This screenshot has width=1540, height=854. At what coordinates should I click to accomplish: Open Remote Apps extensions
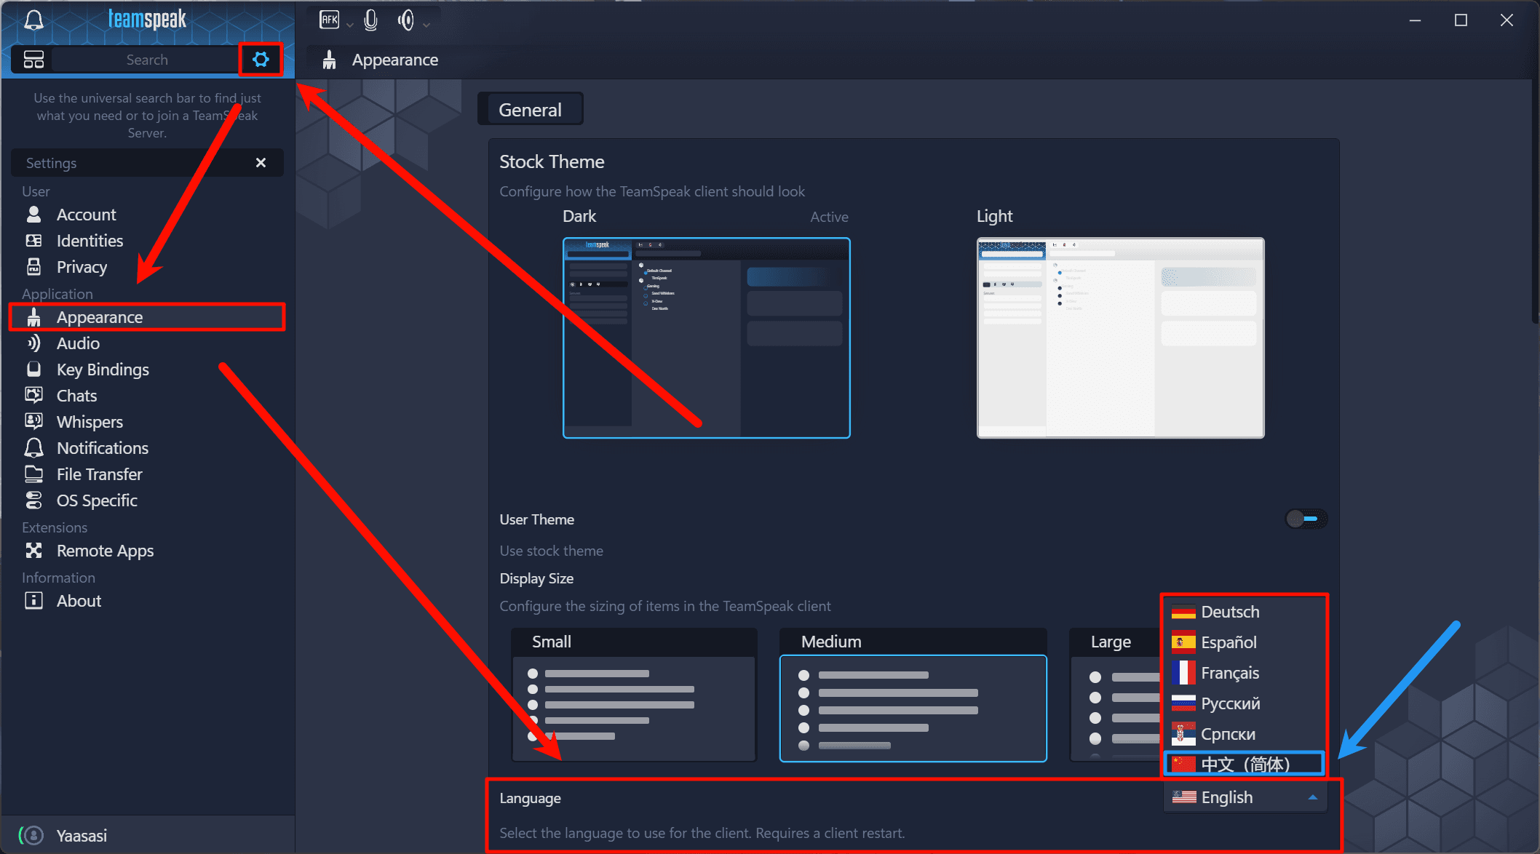[146, 551]
